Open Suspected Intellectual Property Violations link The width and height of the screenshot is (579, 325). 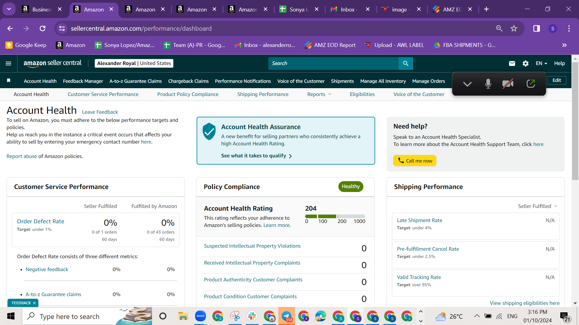[252, 246]
